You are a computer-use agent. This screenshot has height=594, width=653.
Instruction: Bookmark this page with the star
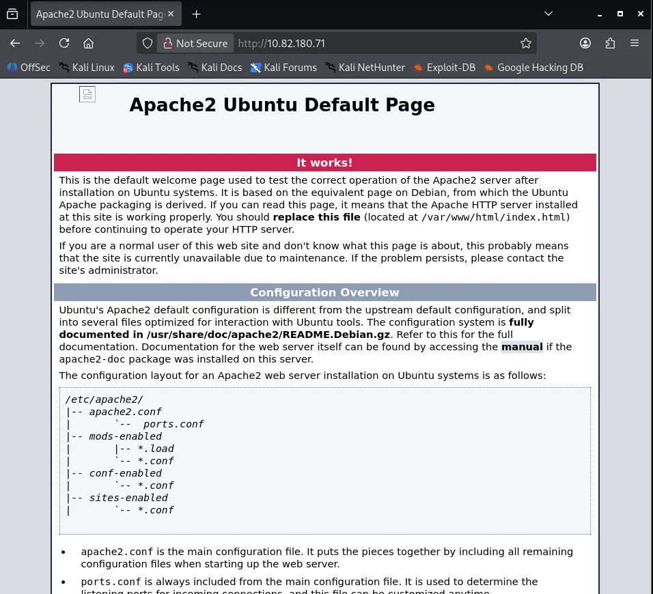click(x=526, y=43)
